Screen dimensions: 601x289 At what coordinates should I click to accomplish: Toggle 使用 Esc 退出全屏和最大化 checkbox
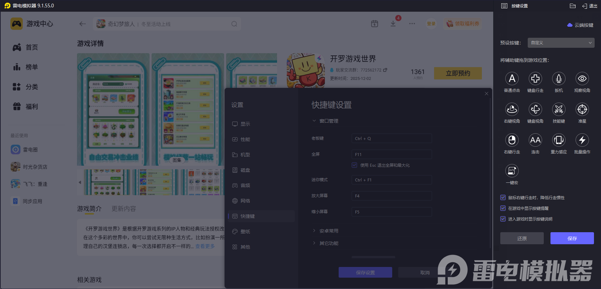tap(354, 165)
